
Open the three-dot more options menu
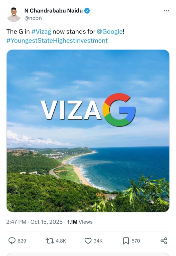point(166,11)
